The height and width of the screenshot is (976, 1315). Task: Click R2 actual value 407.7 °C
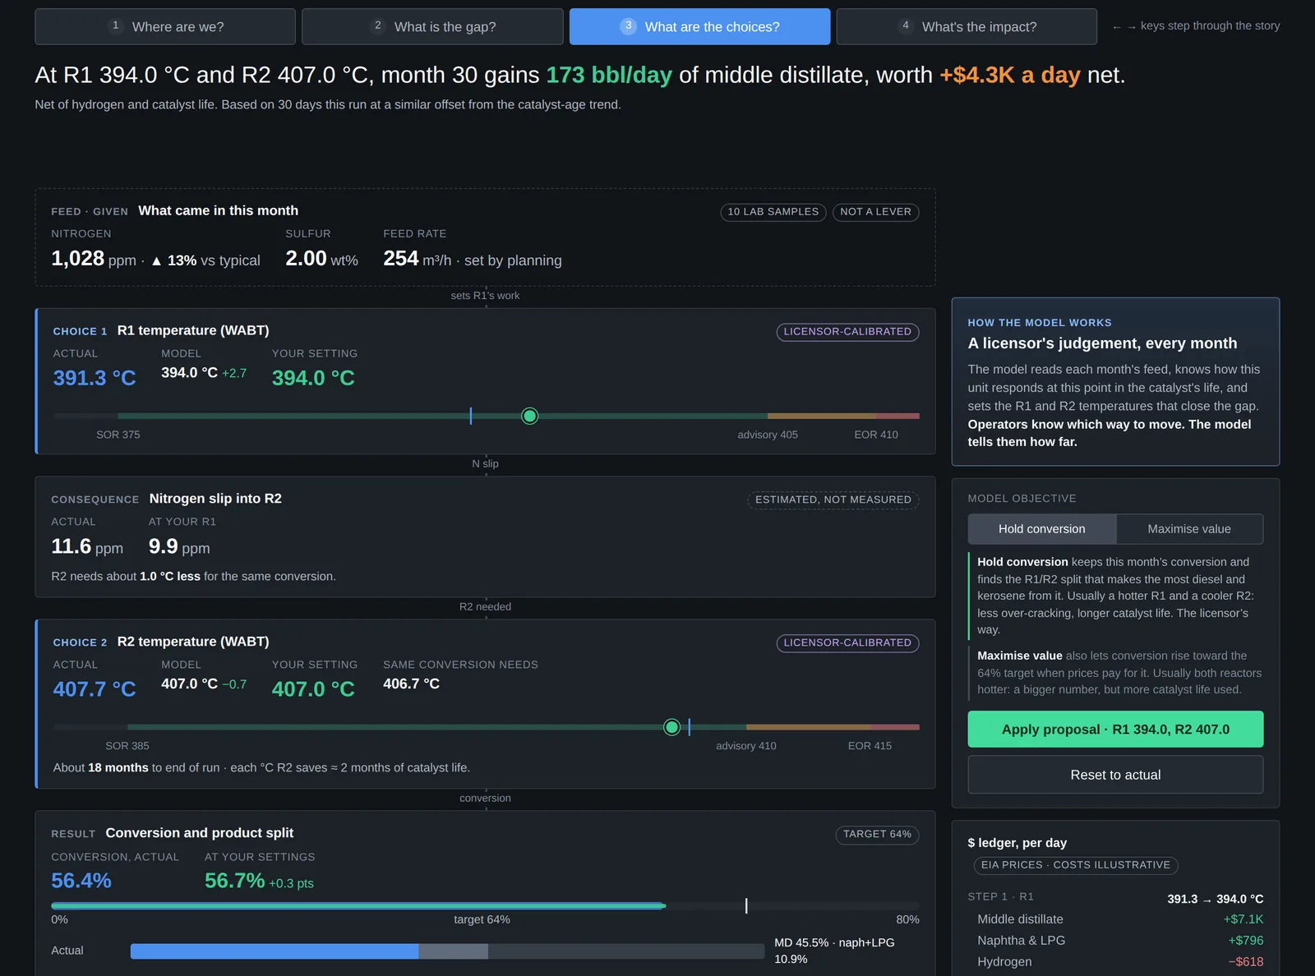click(95, 689)
